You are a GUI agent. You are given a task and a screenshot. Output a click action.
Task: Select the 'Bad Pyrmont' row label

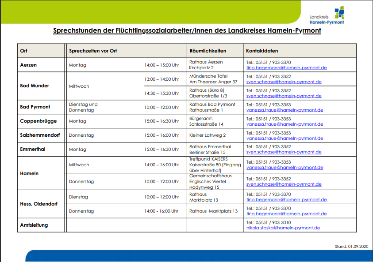35,107
